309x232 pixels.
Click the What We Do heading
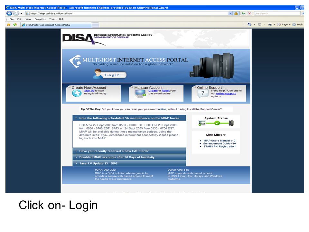tap(178, 170)
